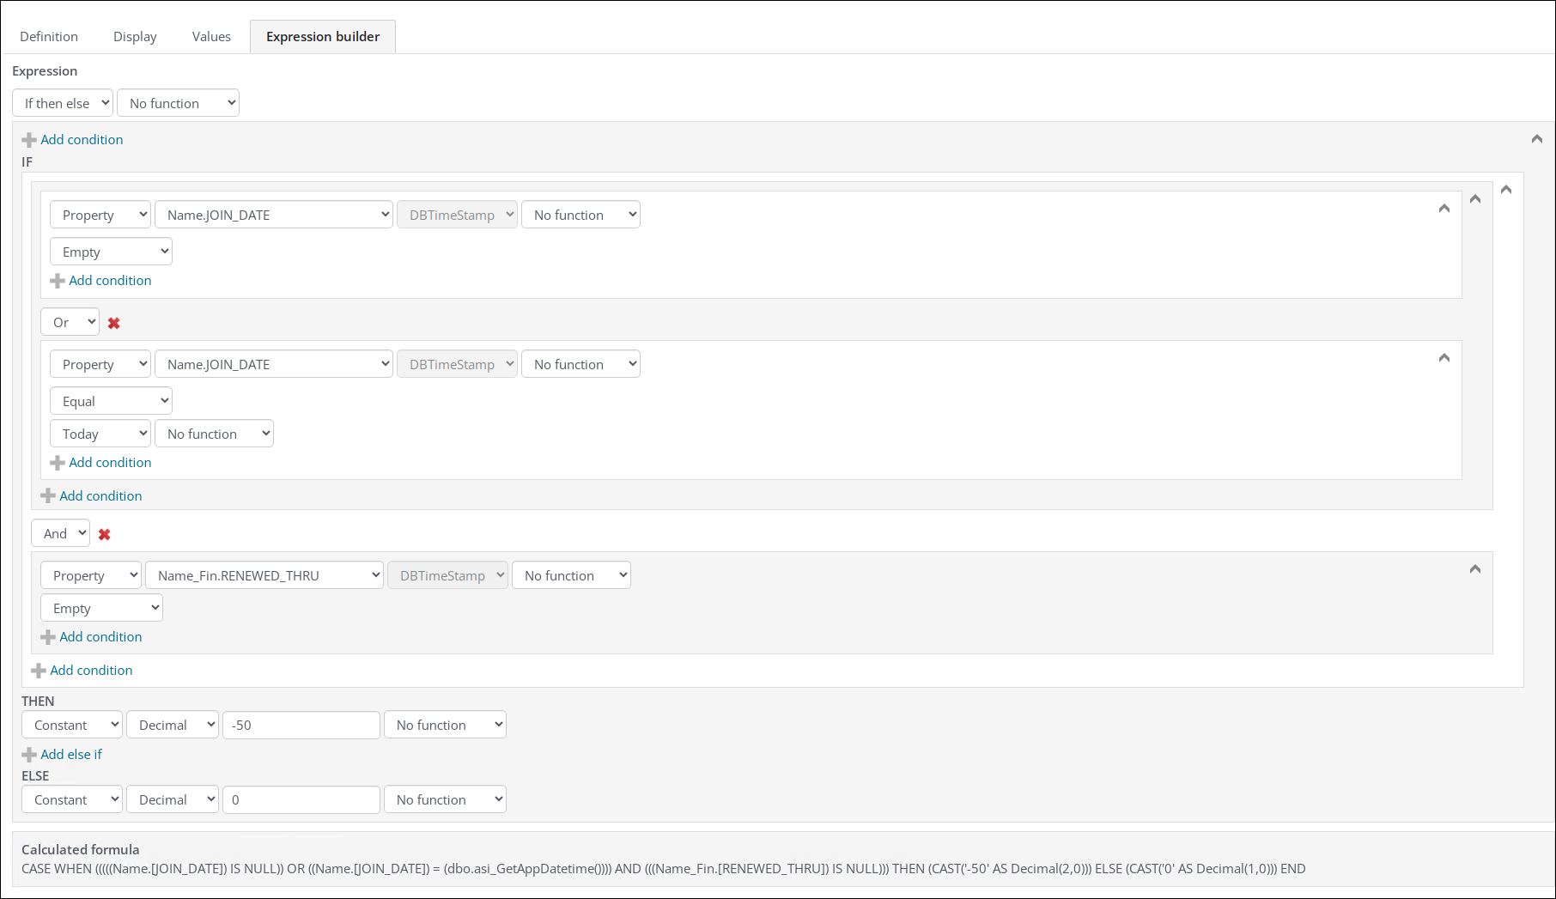
Task: Collapse the JOIN_DATE Equal Today condition
Action: click(x=1444, y=358)
